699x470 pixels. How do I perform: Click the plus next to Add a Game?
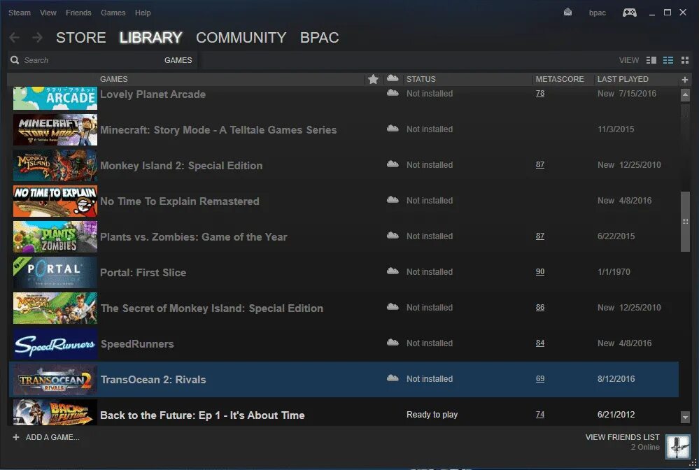(x=16, y=437)
